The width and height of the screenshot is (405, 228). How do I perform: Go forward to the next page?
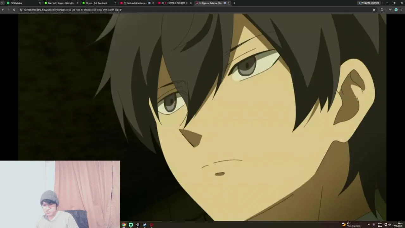pos(9,10)
